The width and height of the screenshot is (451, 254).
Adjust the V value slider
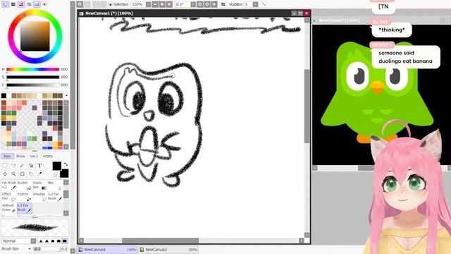[x=33, y=85]
